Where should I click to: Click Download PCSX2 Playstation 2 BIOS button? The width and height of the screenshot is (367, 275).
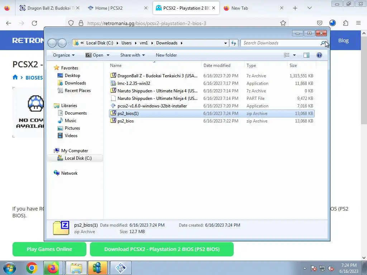pos(162,249)
